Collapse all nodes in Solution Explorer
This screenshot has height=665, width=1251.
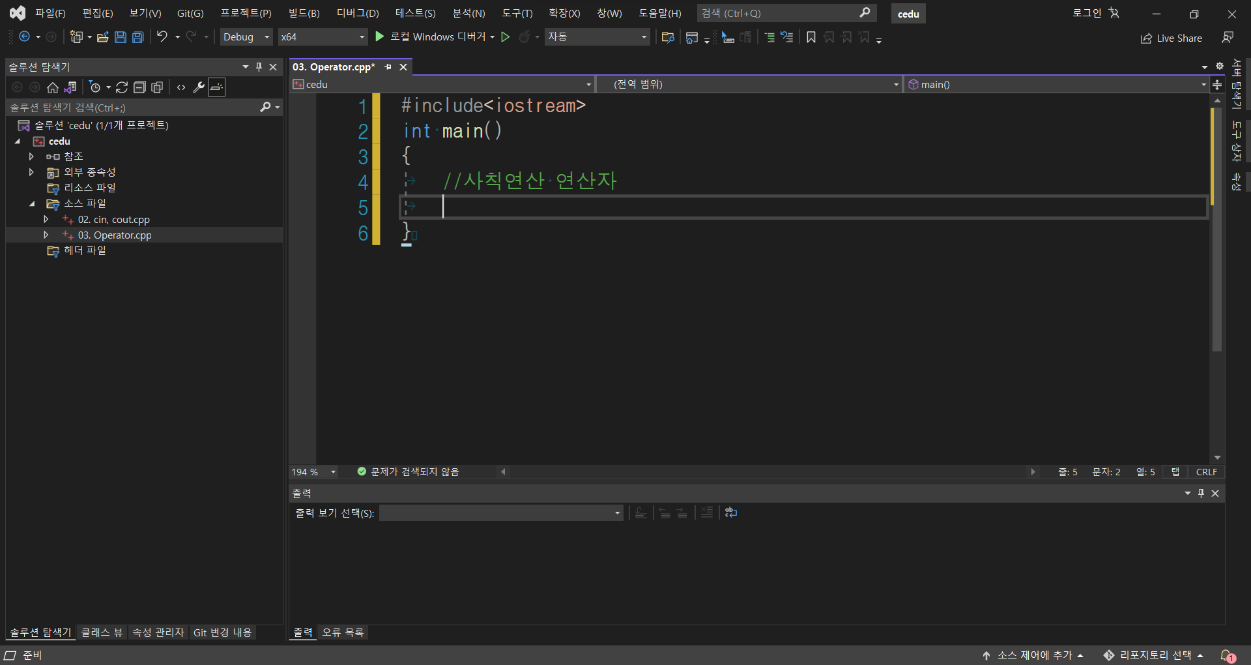(x=139, y=87)
